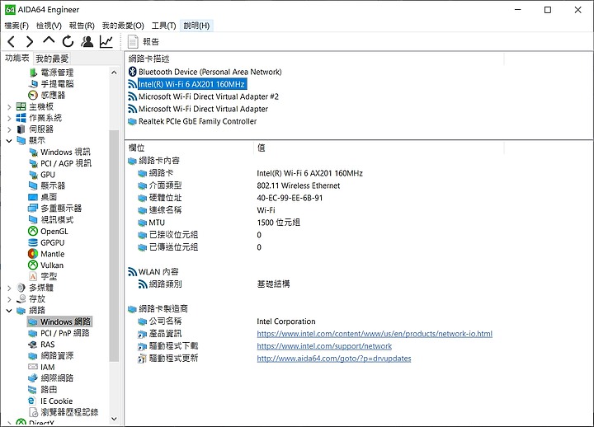Click the 報告 report button

(x=144, y=42)
